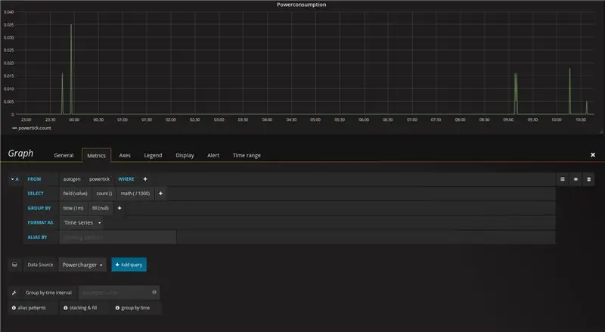
Task: Add a WHERE condition with plus icon
Action: click(145, 179)
